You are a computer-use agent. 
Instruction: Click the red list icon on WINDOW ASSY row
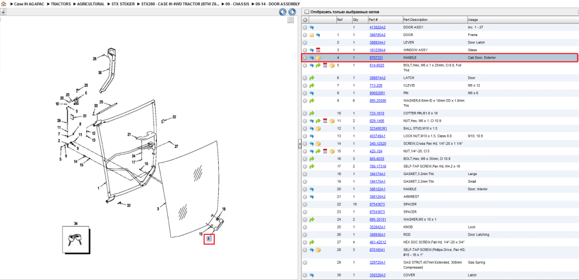coord(318,50)
